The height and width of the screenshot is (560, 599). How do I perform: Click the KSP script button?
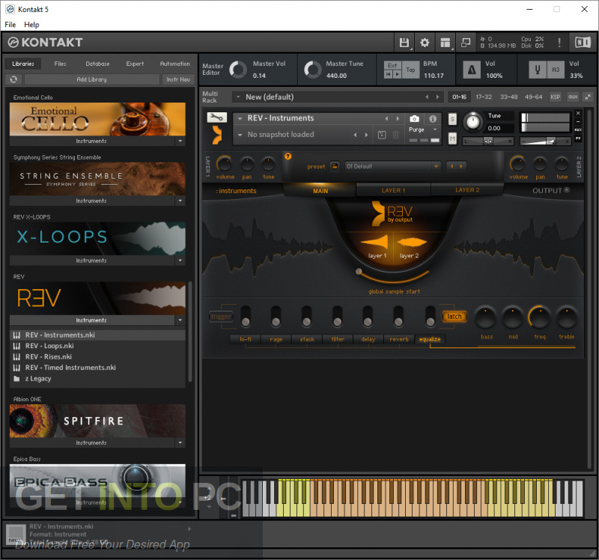click(555, 97)
